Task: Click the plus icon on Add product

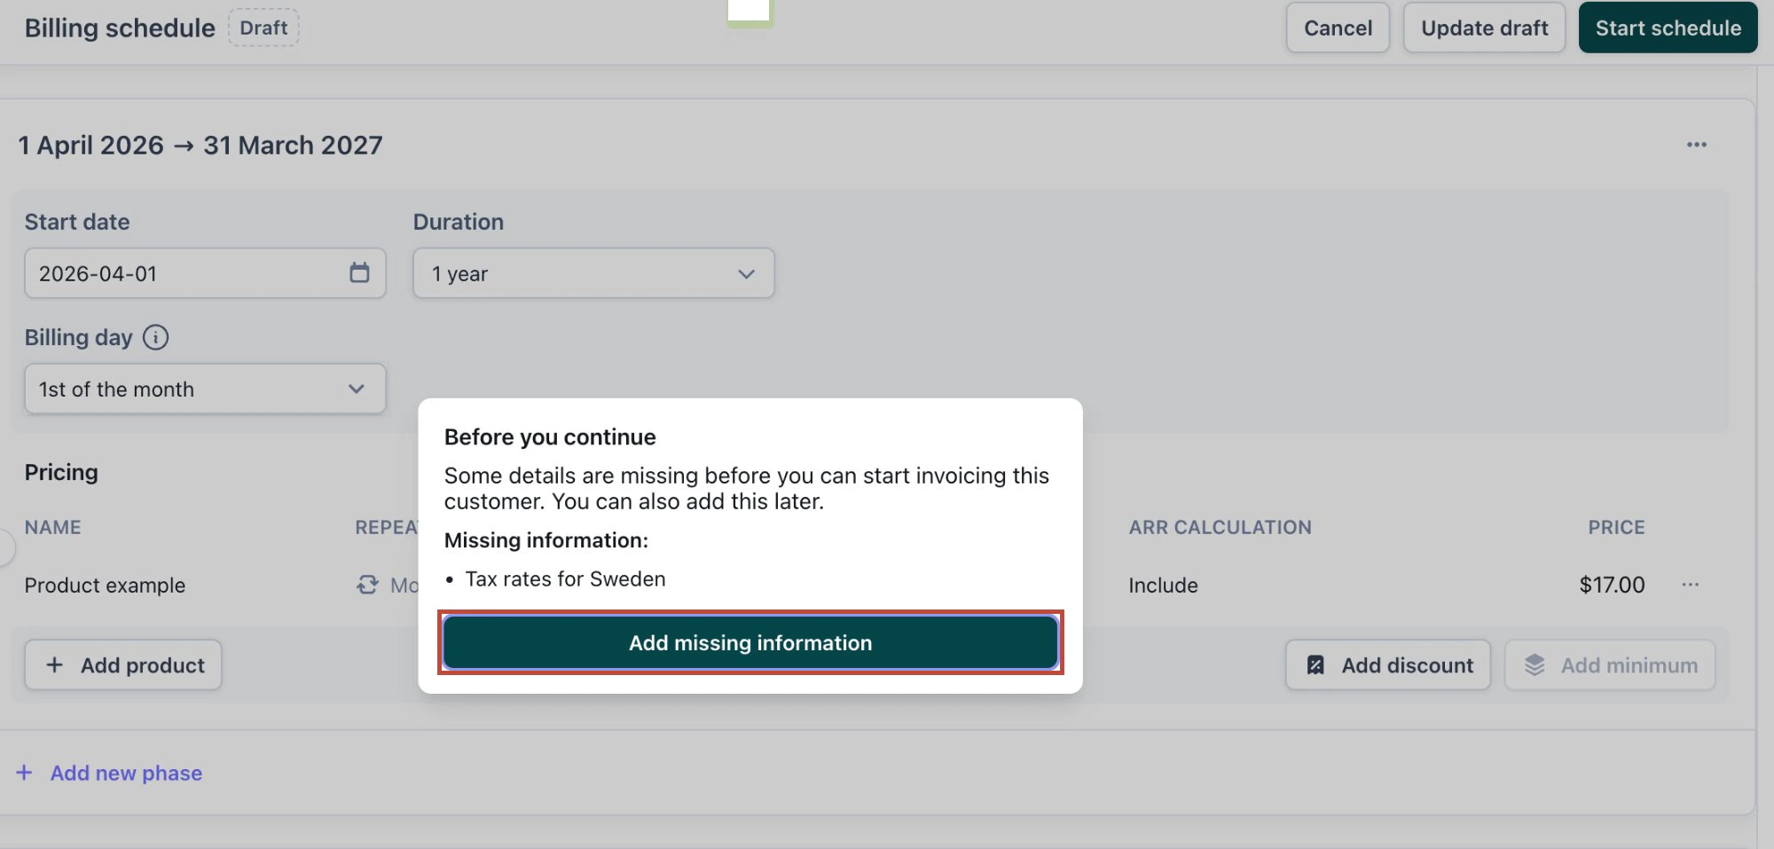Action: pyautogui.click(x=55, y=664)
